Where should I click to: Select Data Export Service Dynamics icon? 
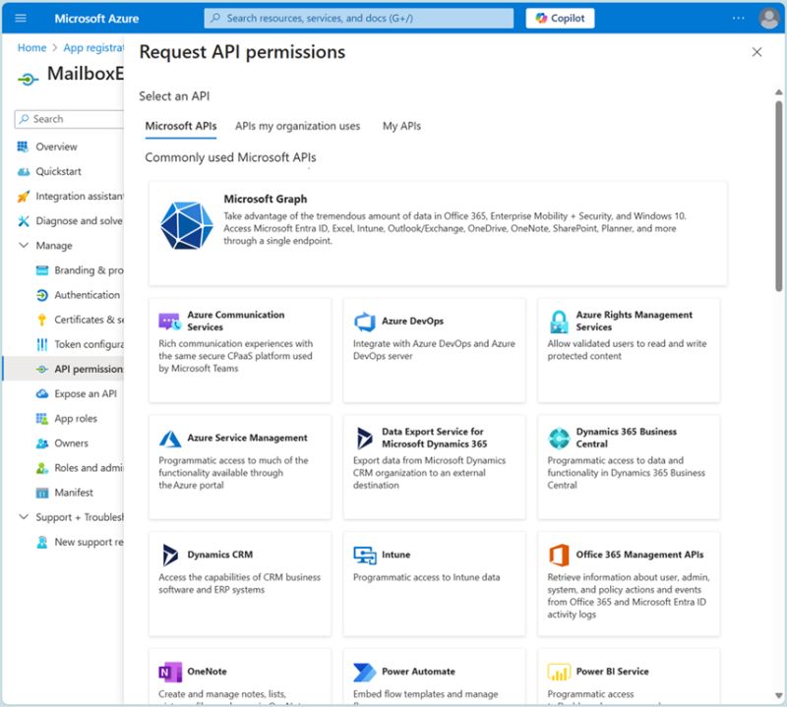tap(364, 438)
